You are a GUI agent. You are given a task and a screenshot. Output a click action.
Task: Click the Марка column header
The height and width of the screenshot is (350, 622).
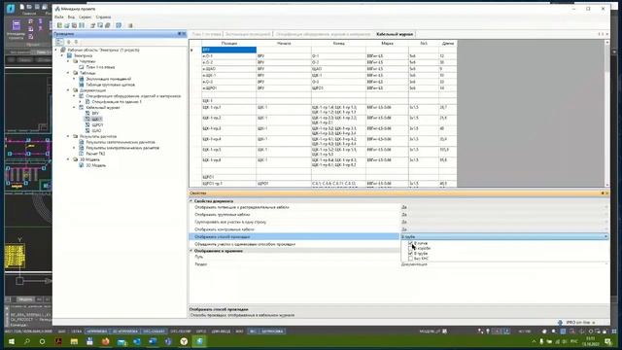[x=387, y=43]
